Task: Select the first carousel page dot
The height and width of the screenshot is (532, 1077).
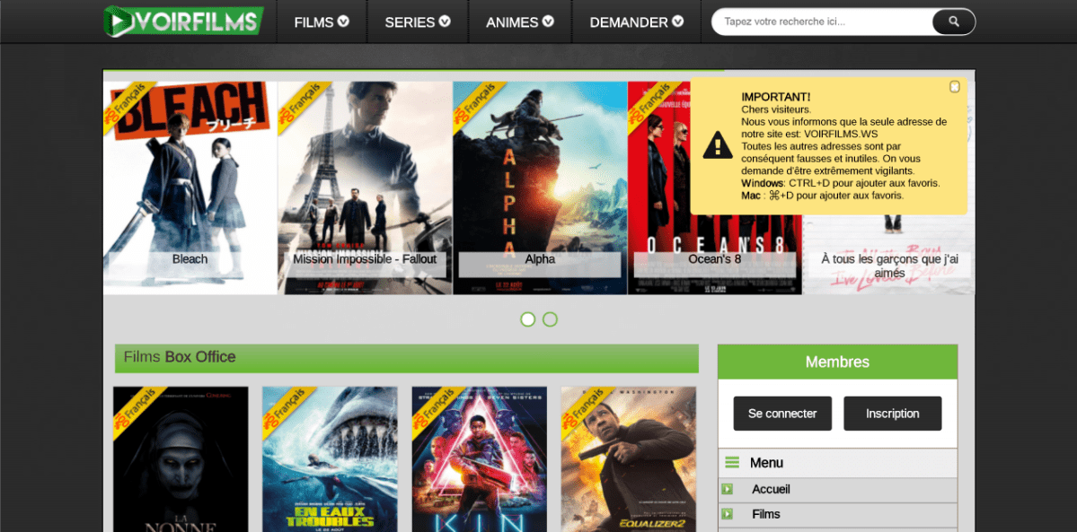Action: click(527, 319)
